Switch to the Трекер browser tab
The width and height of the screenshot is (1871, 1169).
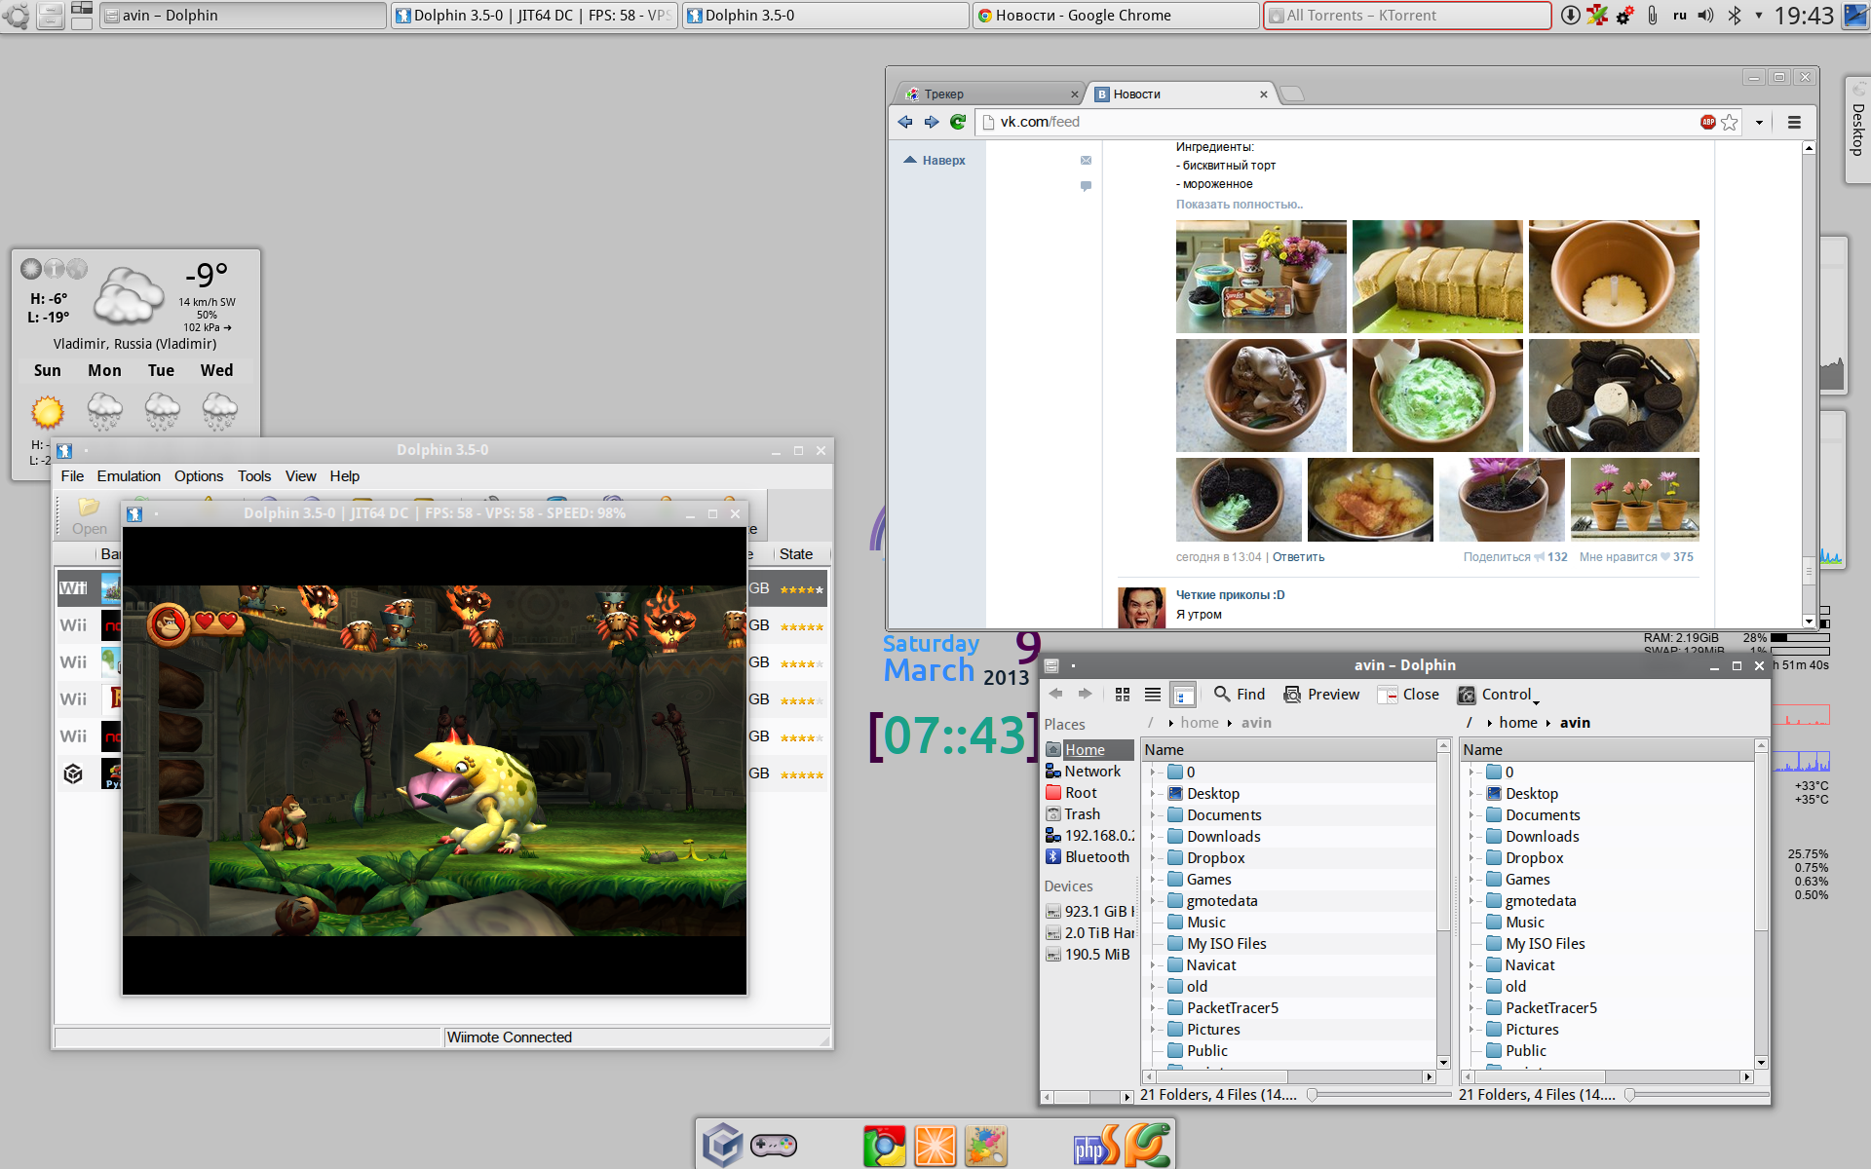click(984, 94)
